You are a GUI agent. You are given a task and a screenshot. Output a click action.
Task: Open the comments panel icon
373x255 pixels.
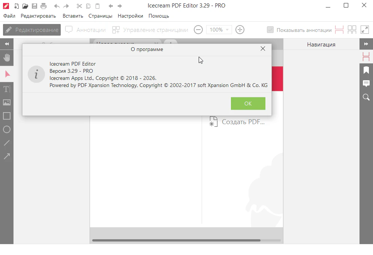coord(366,84)
